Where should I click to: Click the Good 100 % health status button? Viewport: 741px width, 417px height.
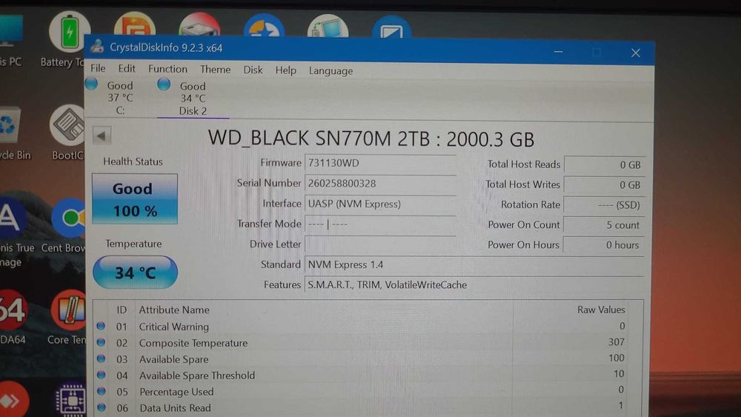135,199
